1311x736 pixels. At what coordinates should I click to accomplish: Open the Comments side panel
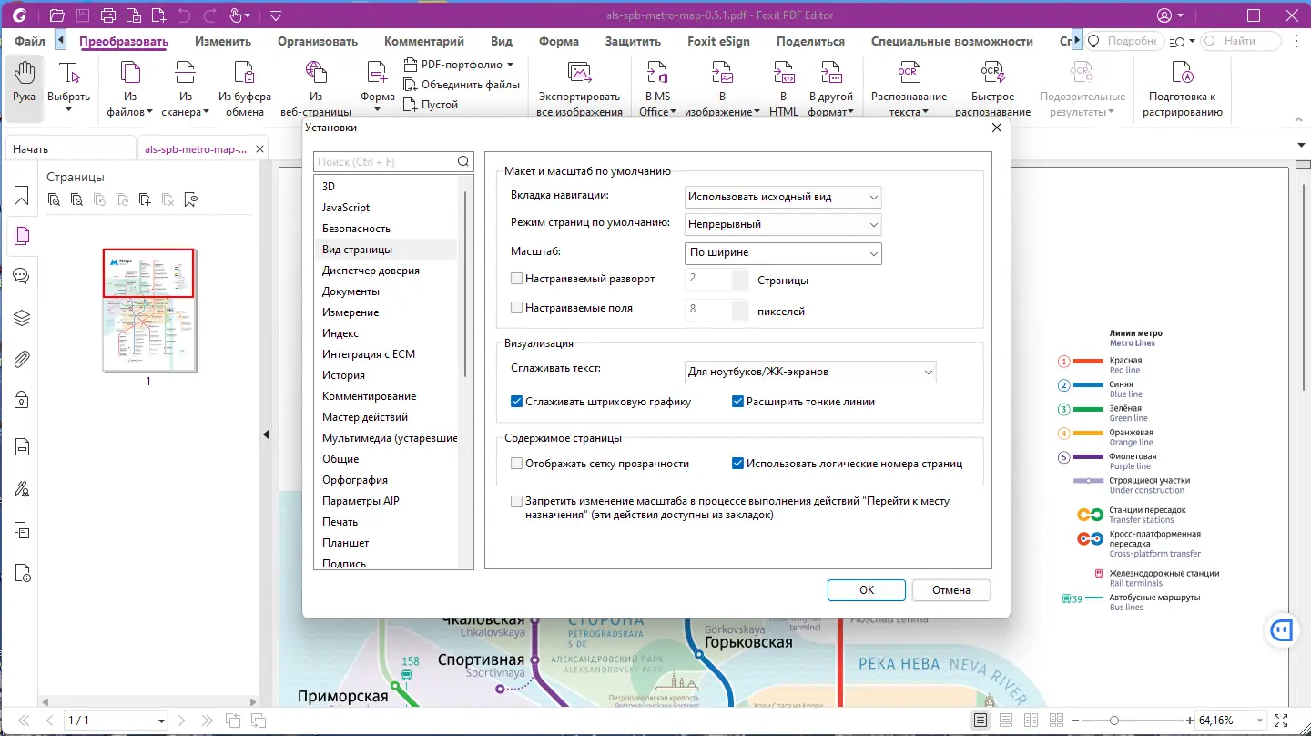pyautogui.click(x=22, y=276)
